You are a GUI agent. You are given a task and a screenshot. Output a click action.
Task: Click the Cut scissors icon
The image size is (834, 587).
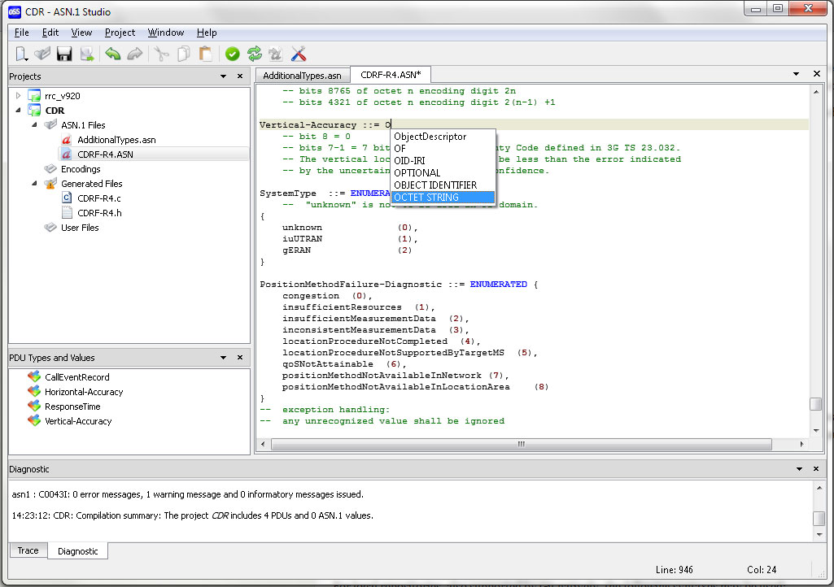[x=161, y=54]
